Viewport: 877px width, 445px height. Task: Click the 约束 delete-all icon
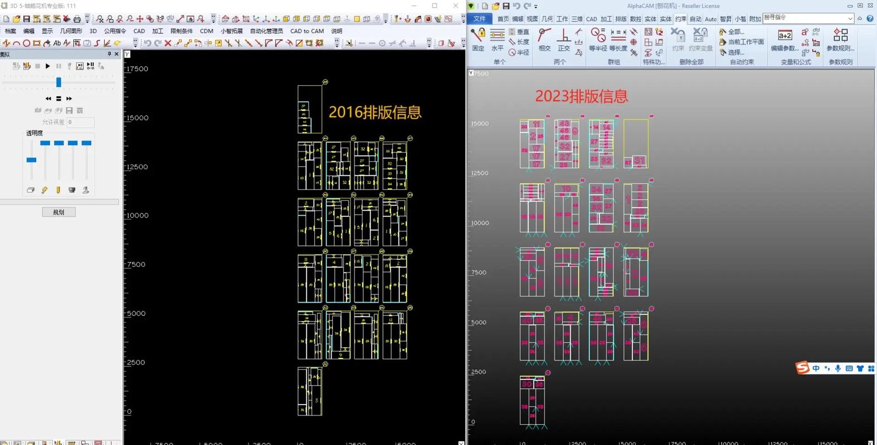click(x=678, y=39)
